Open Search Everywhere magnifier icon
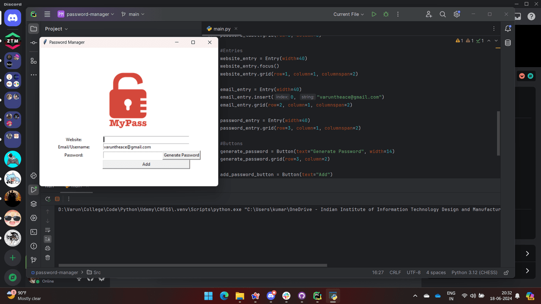541x304 pixels. (x=443, y=14)
